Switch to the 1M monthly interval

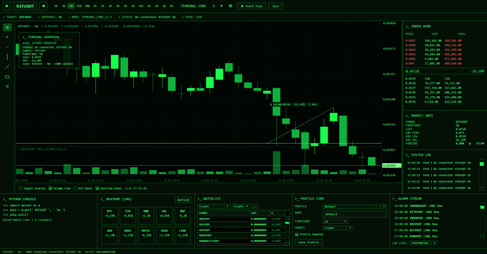pos(171,6)
